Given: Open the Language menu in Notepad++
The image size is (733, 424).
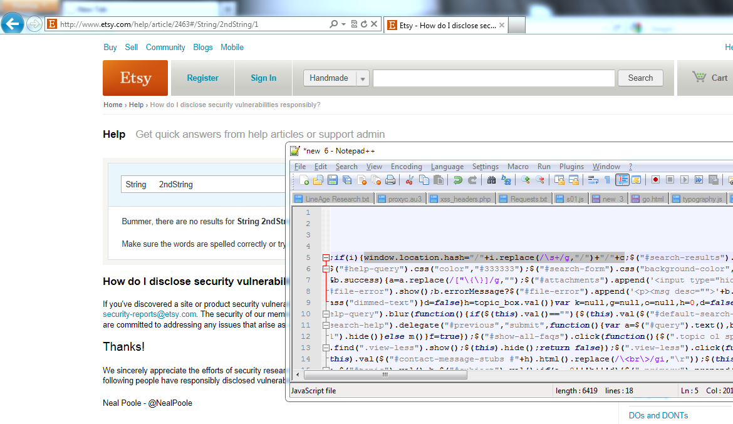Looking at the screenshot, I should [447, 167].
